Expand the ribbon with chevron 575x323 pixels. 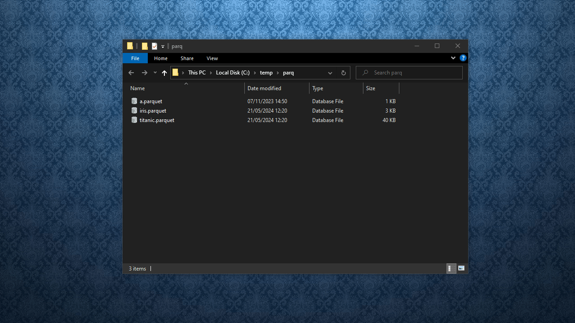pyautogui.click(x=453, y=58)
